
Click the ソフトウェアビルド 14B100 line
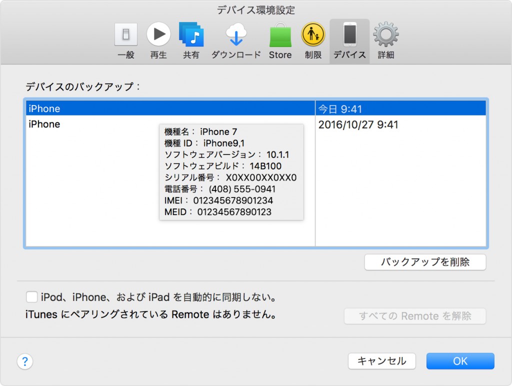pyautogui.click(x=223, y=166)
